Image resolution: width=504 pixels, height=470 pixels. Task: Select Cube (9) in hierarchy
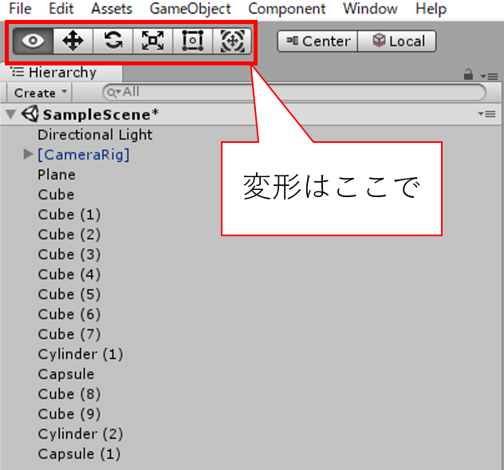tap(69, 414)
